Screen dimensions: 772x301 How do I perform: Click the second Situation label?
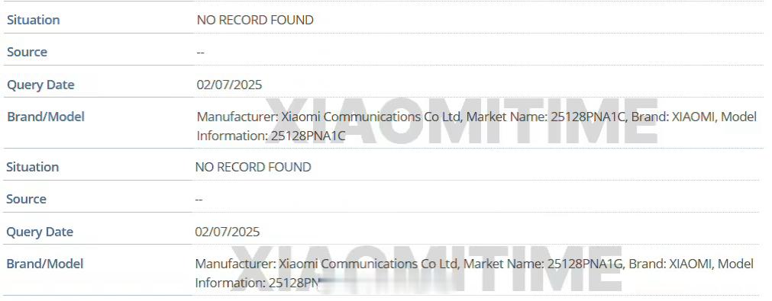(x=33, y=167)
